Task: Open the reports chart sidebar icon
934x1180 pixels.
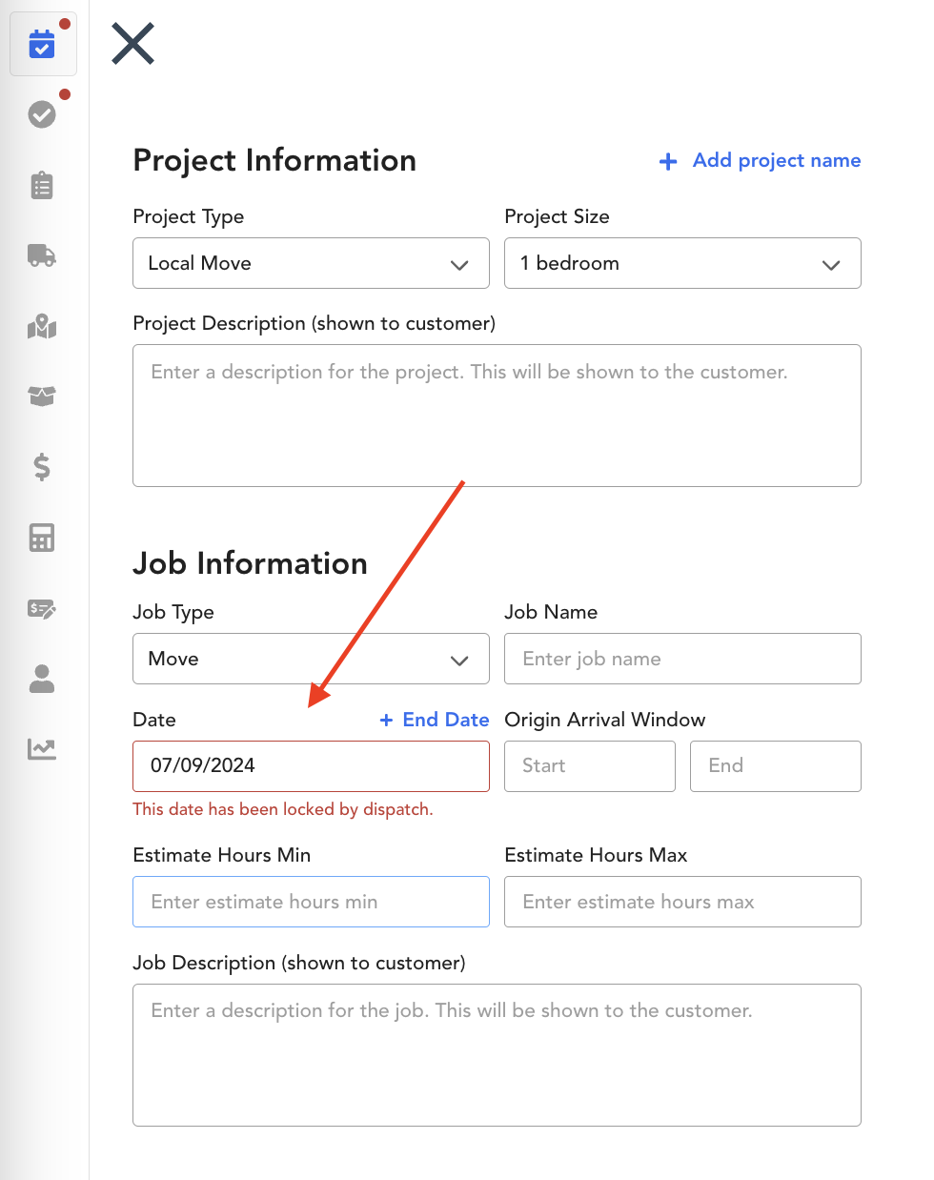Action: click(x=42, y=749)
